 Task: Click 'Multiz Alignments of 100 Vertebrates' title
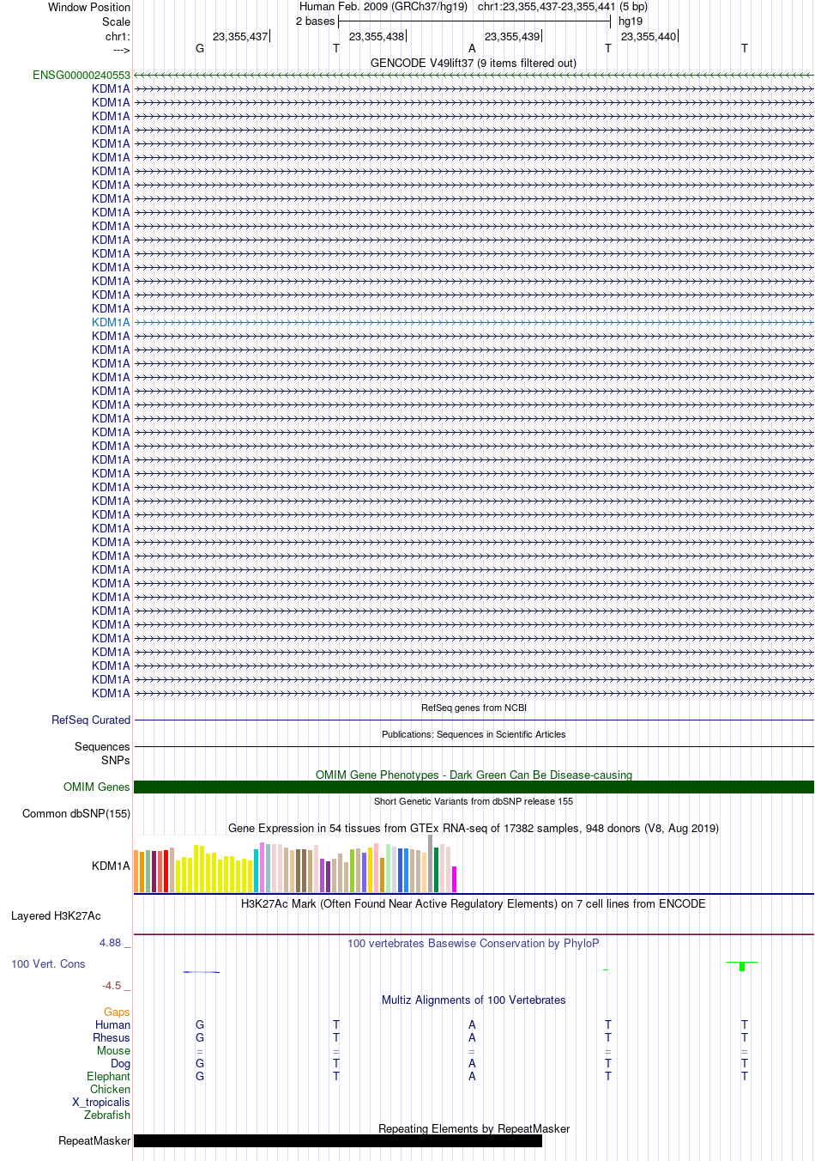pyautogui.click(x=474, y=1000)
